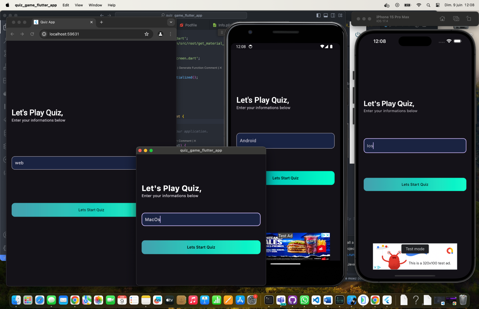This screenshot has height=309, width=479.
Task: Click Lets Start Quiz on the iPhone simulator
Action: 415,184
